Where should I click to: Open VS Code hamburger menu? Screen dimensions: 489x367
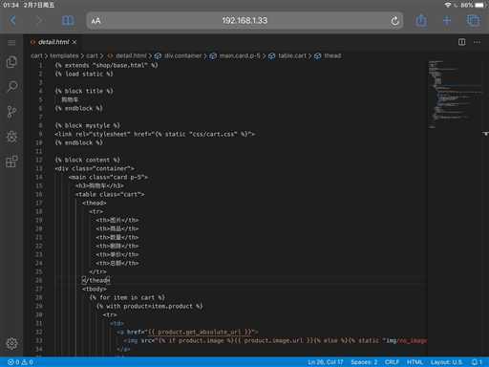(11, 43)
